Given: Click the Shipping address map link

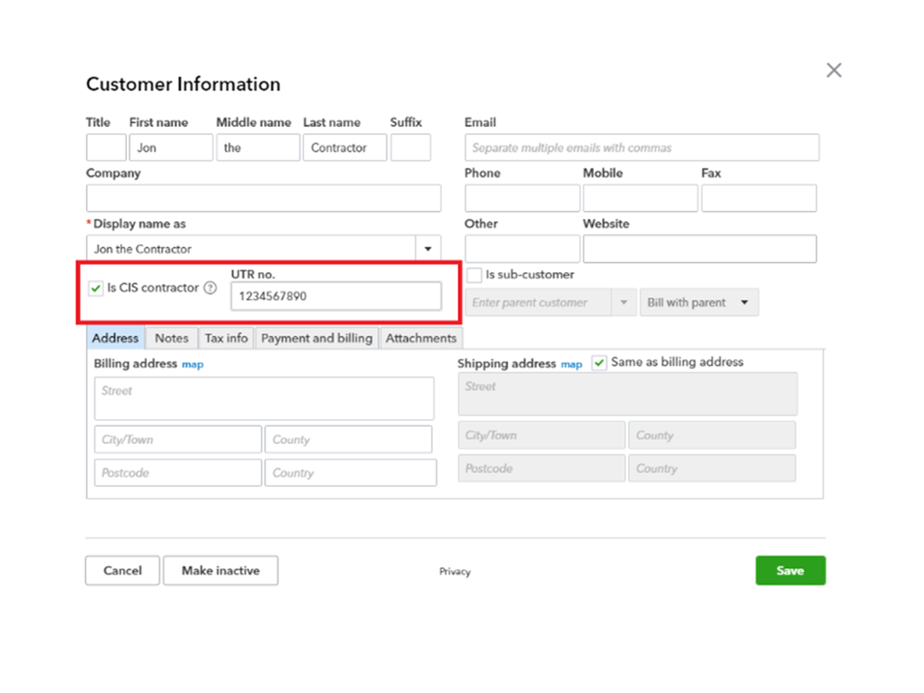Looking at the screenshot, I should pyautogui.click(x=572, y=365).
